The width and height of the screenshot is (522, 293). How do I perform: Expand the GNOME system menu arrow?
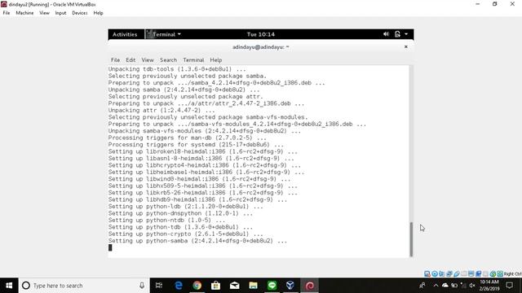(x=406, y=34)
